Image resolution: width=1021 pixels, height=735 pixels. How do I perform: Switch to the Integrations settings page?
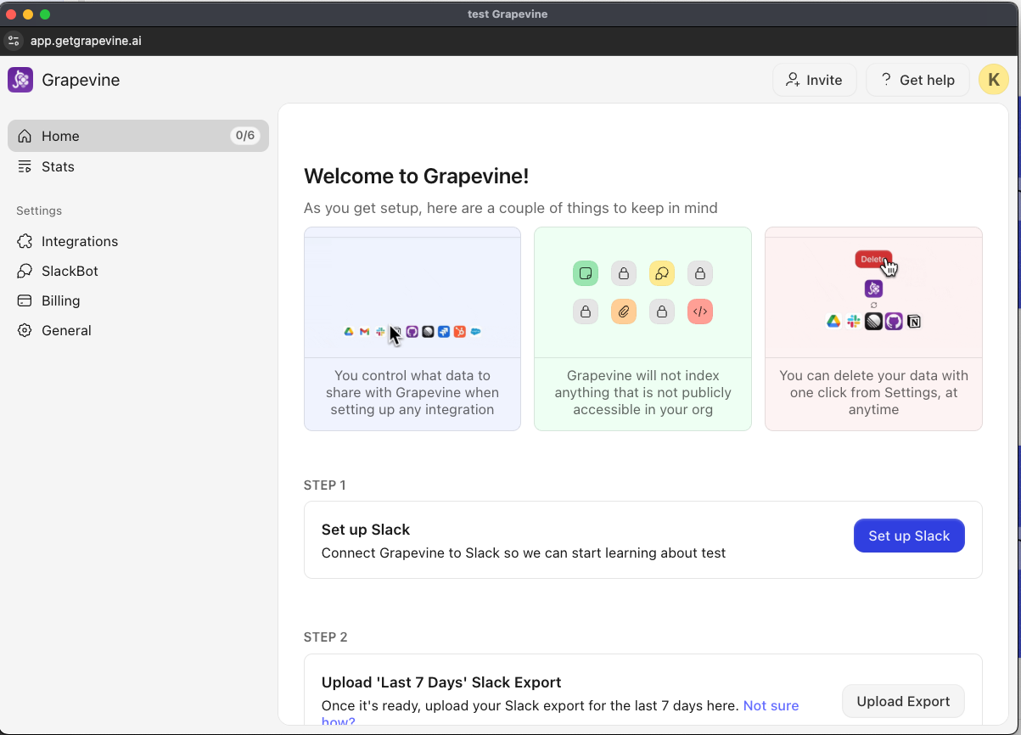click(80, 241)
